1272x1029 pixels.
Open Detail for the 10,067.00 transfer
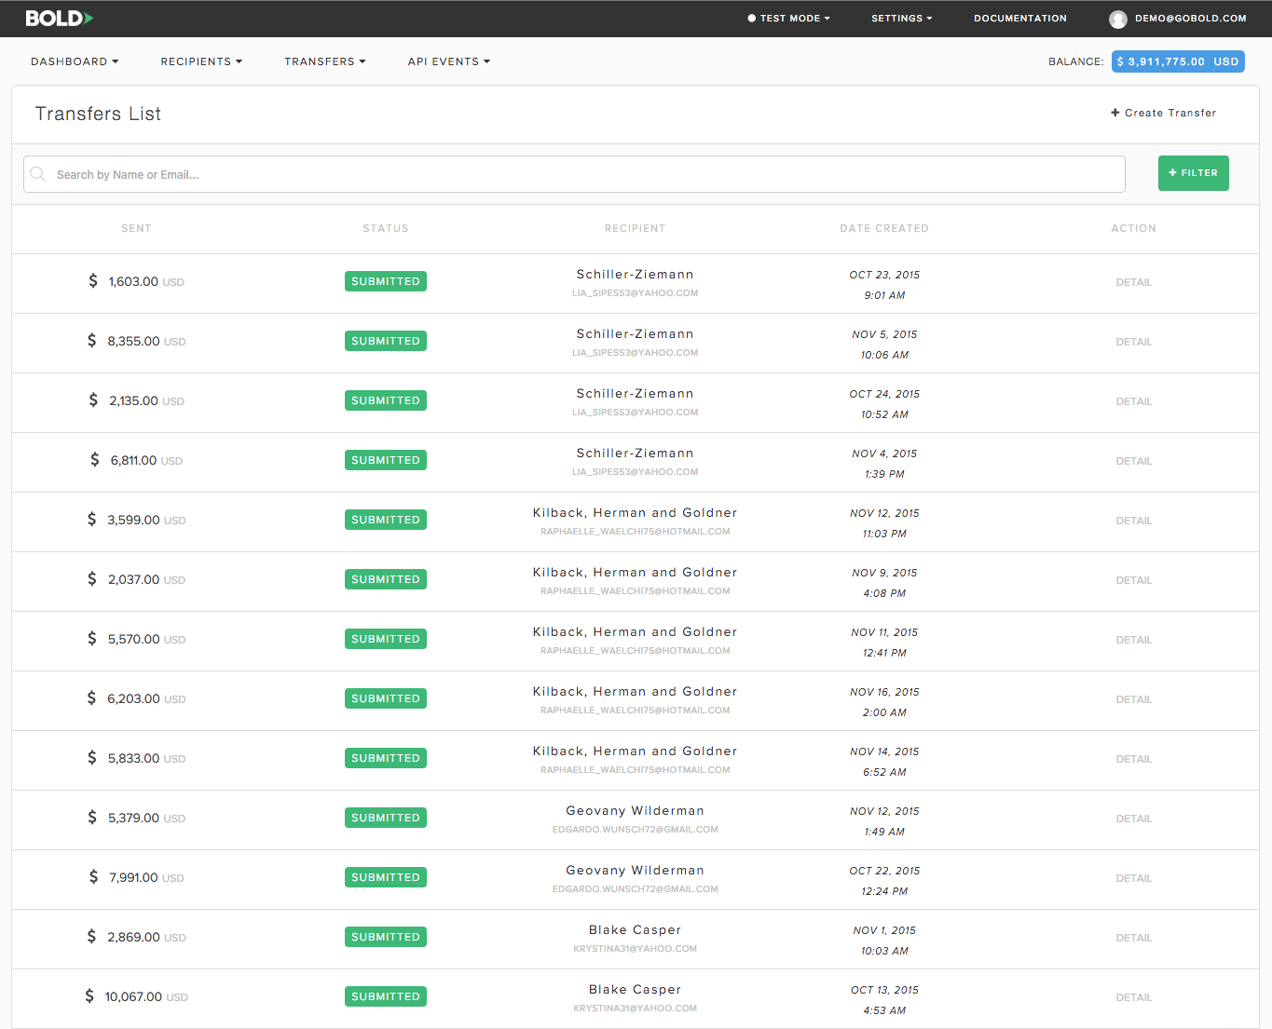pyautogui.click(x=1134, y=997)
